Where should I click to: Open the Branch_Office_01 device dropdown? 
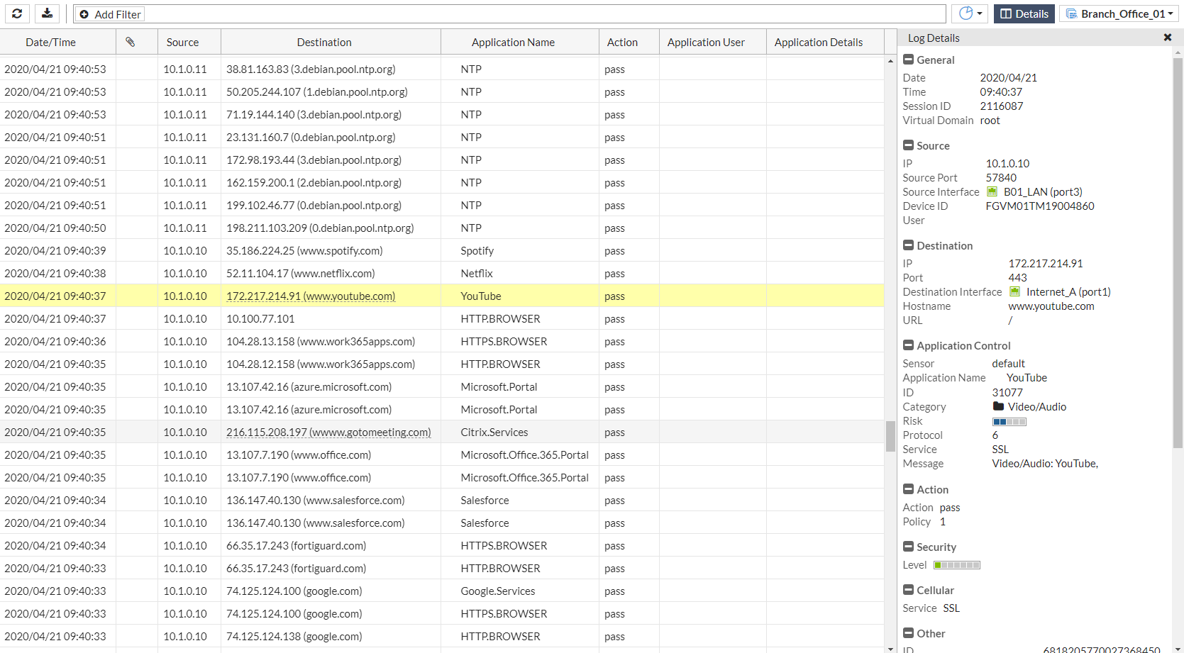pos(1119,13)
